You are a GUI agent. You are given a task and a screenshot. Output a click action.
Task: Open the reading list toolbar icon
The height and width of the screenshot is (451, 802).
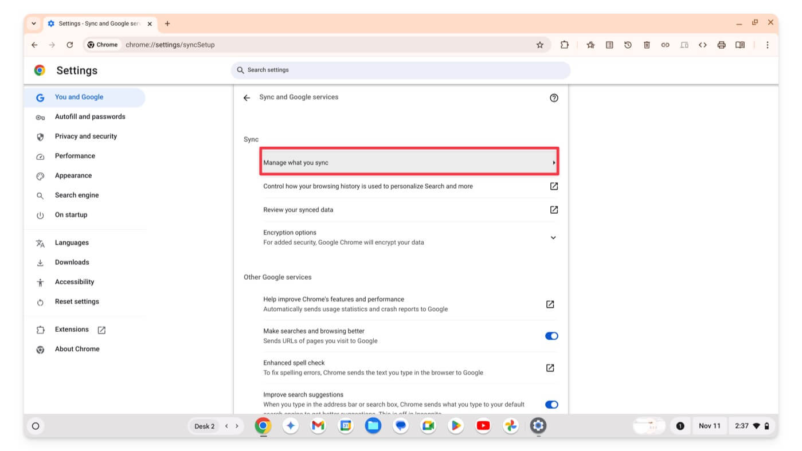(x=609, y=45)
